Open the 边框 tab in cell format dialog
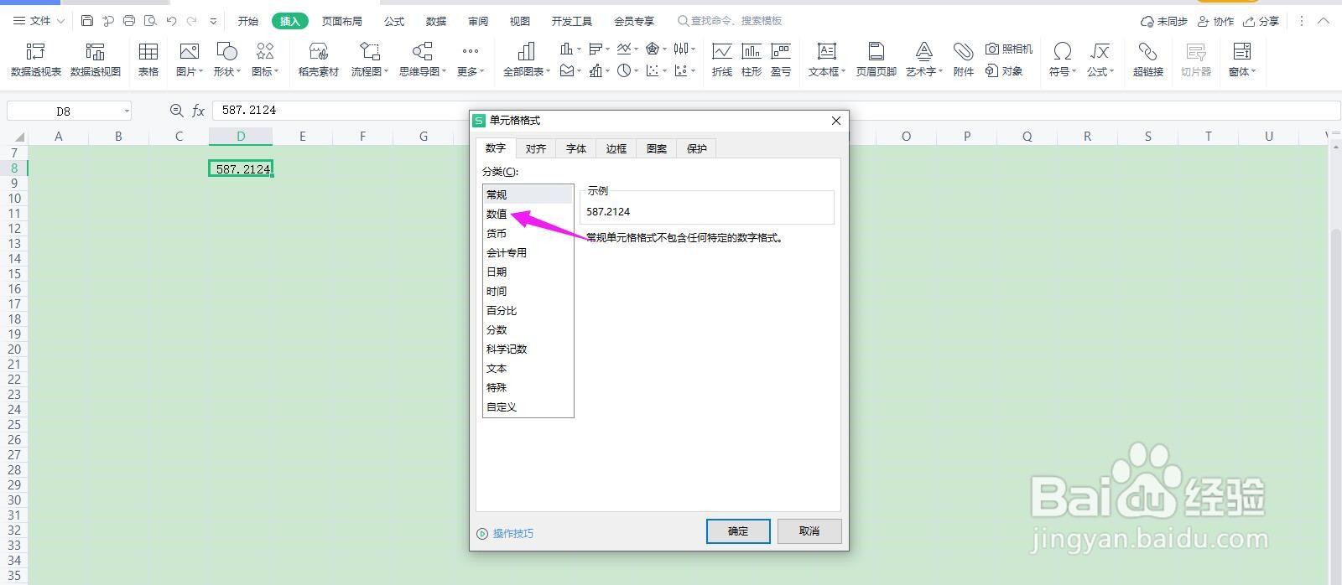Image resolution: width=1342 pixels, height=585 pixels. [x=616, y=148]
